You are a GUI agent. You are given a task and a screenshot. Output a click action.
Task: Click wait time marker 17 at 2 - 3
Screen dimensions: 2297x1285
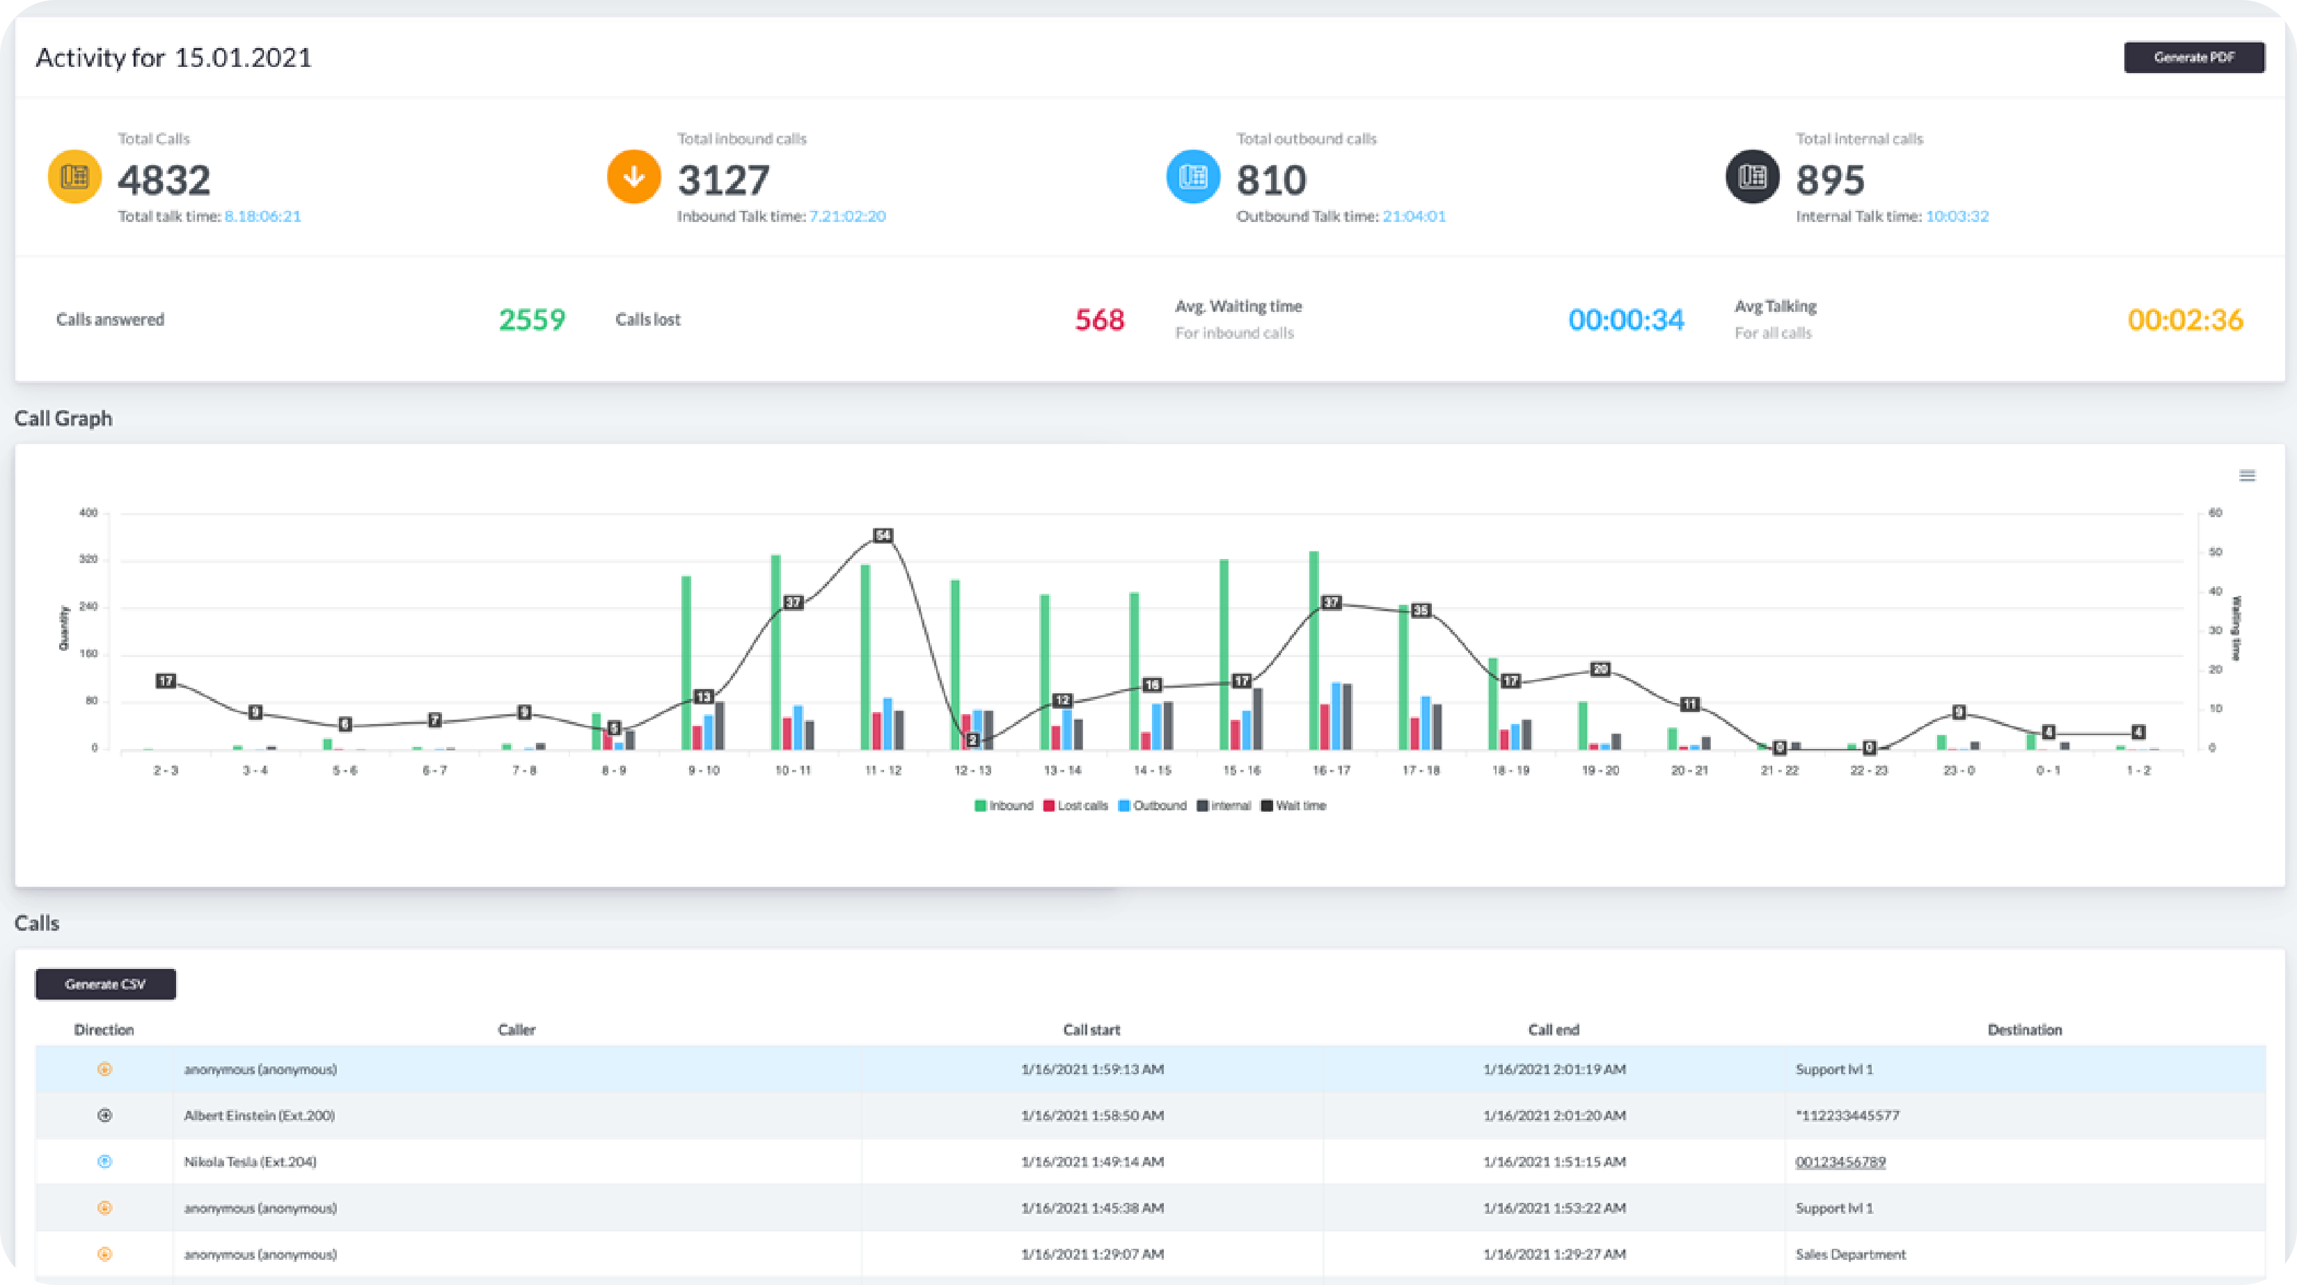click(166, 680)
